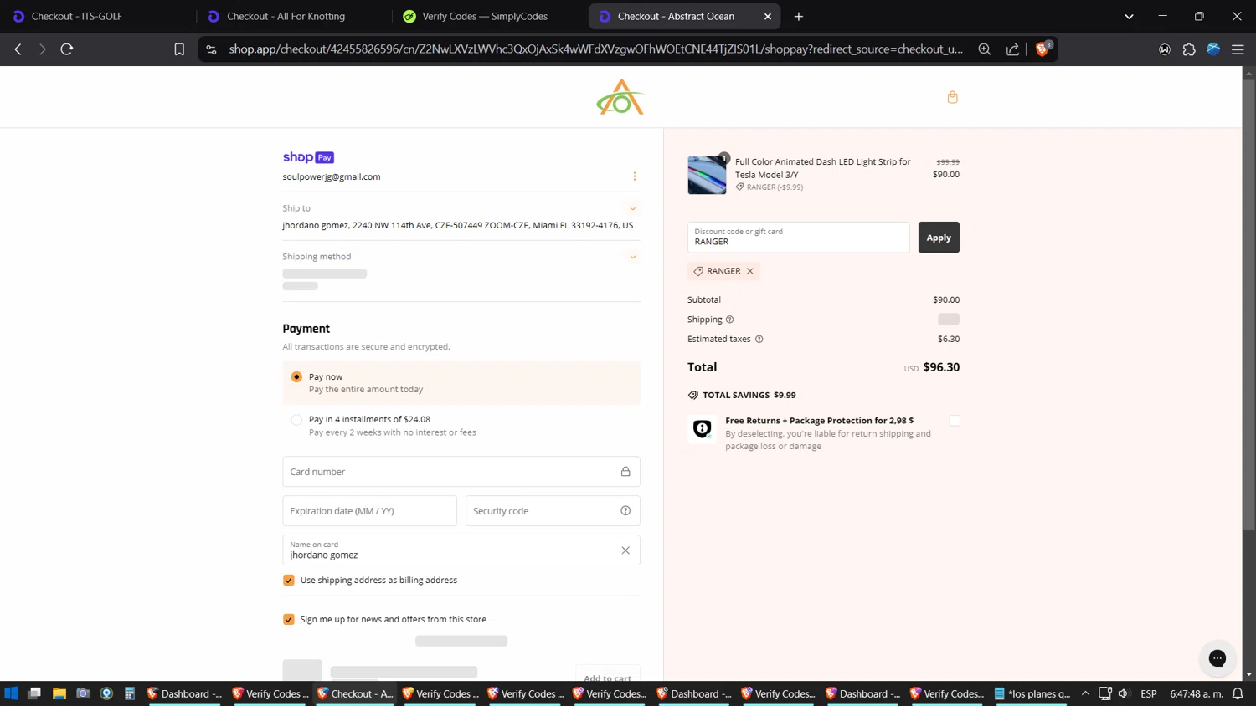Focus the Card number field
Image resolution: width=1256 pixels, height=706 pixels.
pos(461,472)
